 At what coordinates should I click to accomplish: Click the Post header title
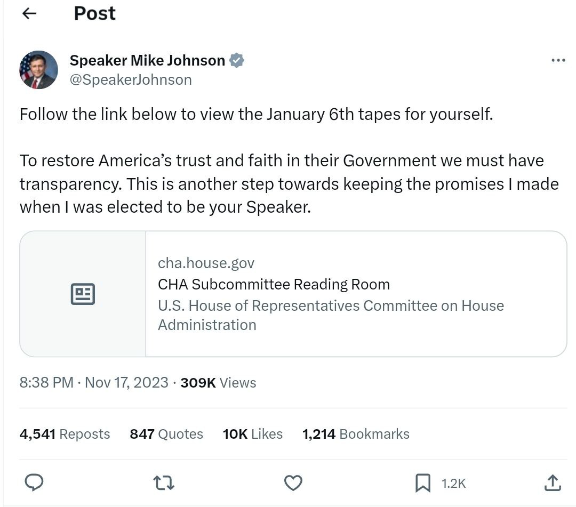click(x=95, y=13)
